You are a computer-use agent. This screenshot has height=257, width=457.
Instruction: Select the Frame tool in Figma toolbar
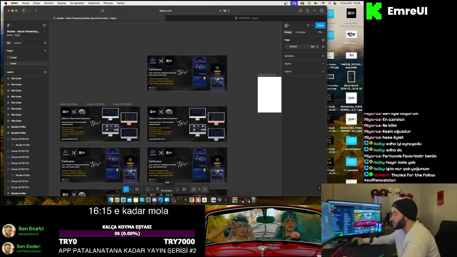[x=137, y=189]
